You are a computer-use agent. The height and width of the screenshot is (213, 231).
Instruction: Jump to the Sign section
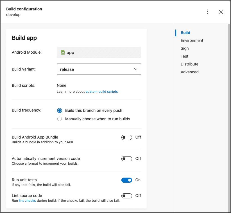185,48
